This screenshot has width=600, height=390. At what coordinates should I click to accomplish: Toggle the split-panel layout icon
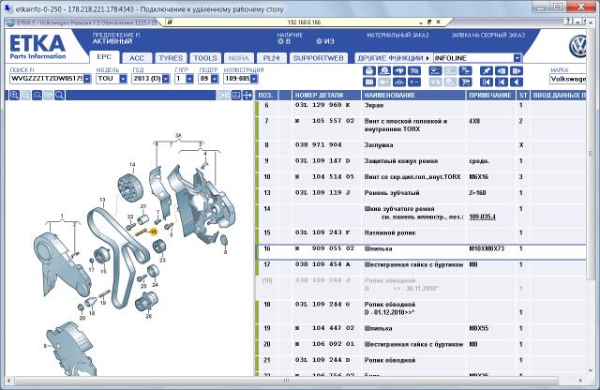click(236, 96)
